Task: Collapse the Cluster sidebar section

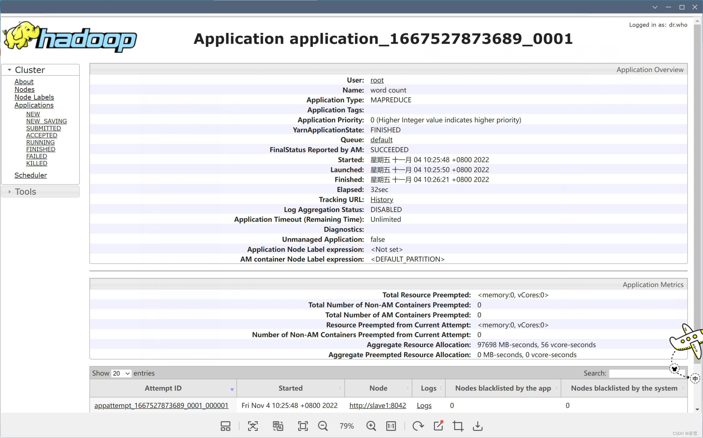Action: pyautogui.click(x=9, y=70)
